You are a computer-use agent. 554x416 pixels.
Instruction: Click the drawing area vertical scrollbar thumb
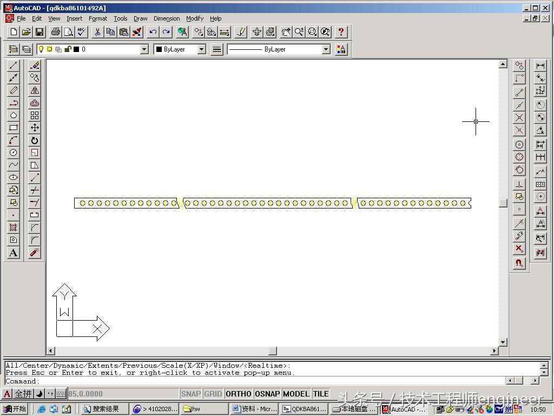503,203
